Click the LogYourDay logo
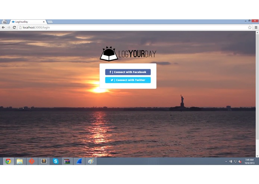 [x=128, y=54]
